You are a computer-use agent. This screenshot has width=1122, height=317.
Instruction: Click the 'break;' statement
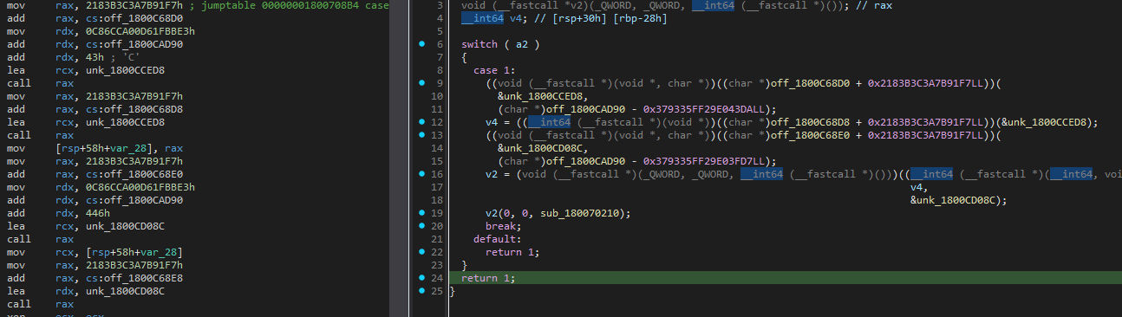click(x=504, y=226)
